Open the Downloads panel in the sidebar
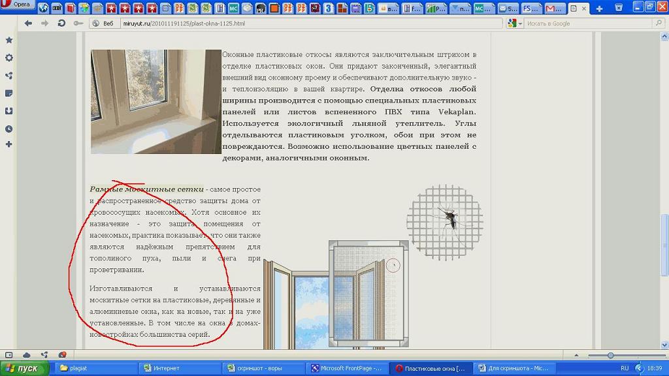This screenshot has height=376, width=669. coord(9,111)
